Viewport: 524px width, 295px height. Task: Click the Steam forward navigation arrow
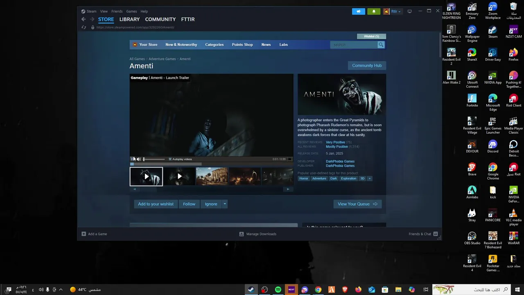[92, 19]
